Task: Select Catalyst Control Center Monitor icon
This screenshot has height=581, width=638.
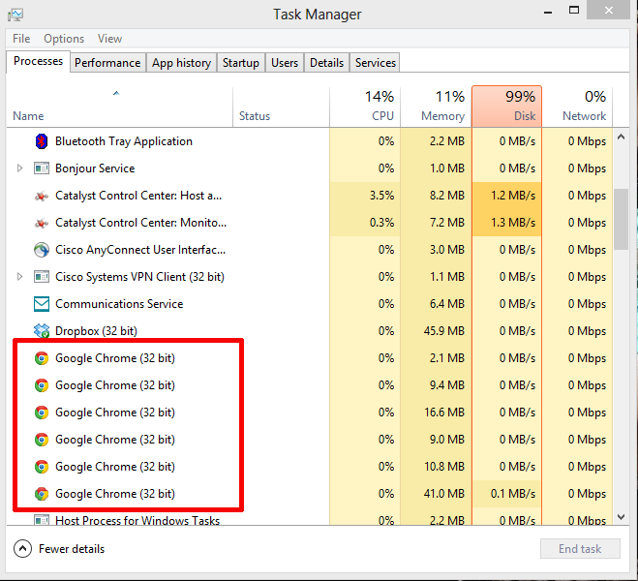Action: pos(42,223)
